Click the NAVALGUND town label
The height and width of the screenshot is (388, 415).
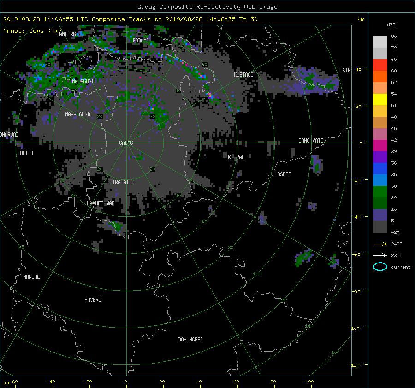(77, 114)
